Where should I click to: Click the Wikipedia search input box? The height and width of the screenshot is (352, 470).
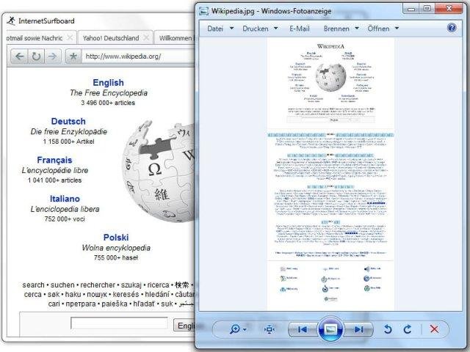119,323
